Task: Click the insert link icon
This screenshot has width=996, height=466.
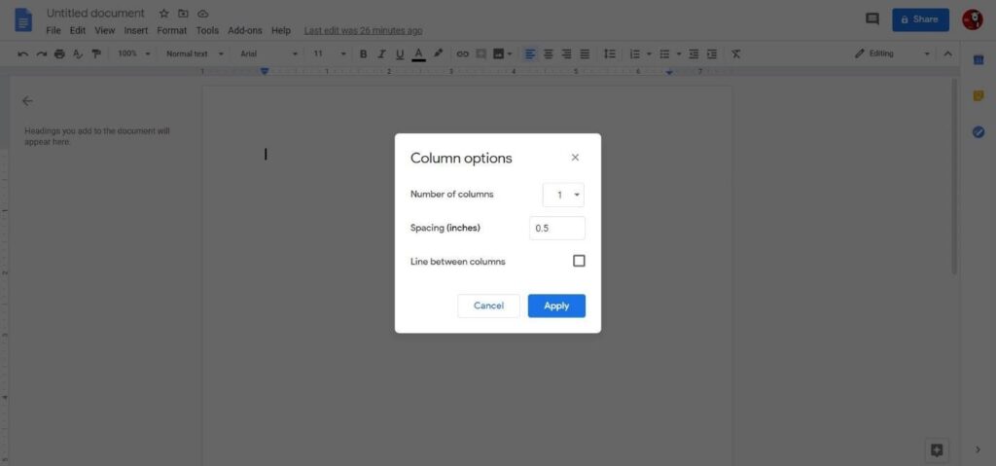Action: (x=462, y=54)
